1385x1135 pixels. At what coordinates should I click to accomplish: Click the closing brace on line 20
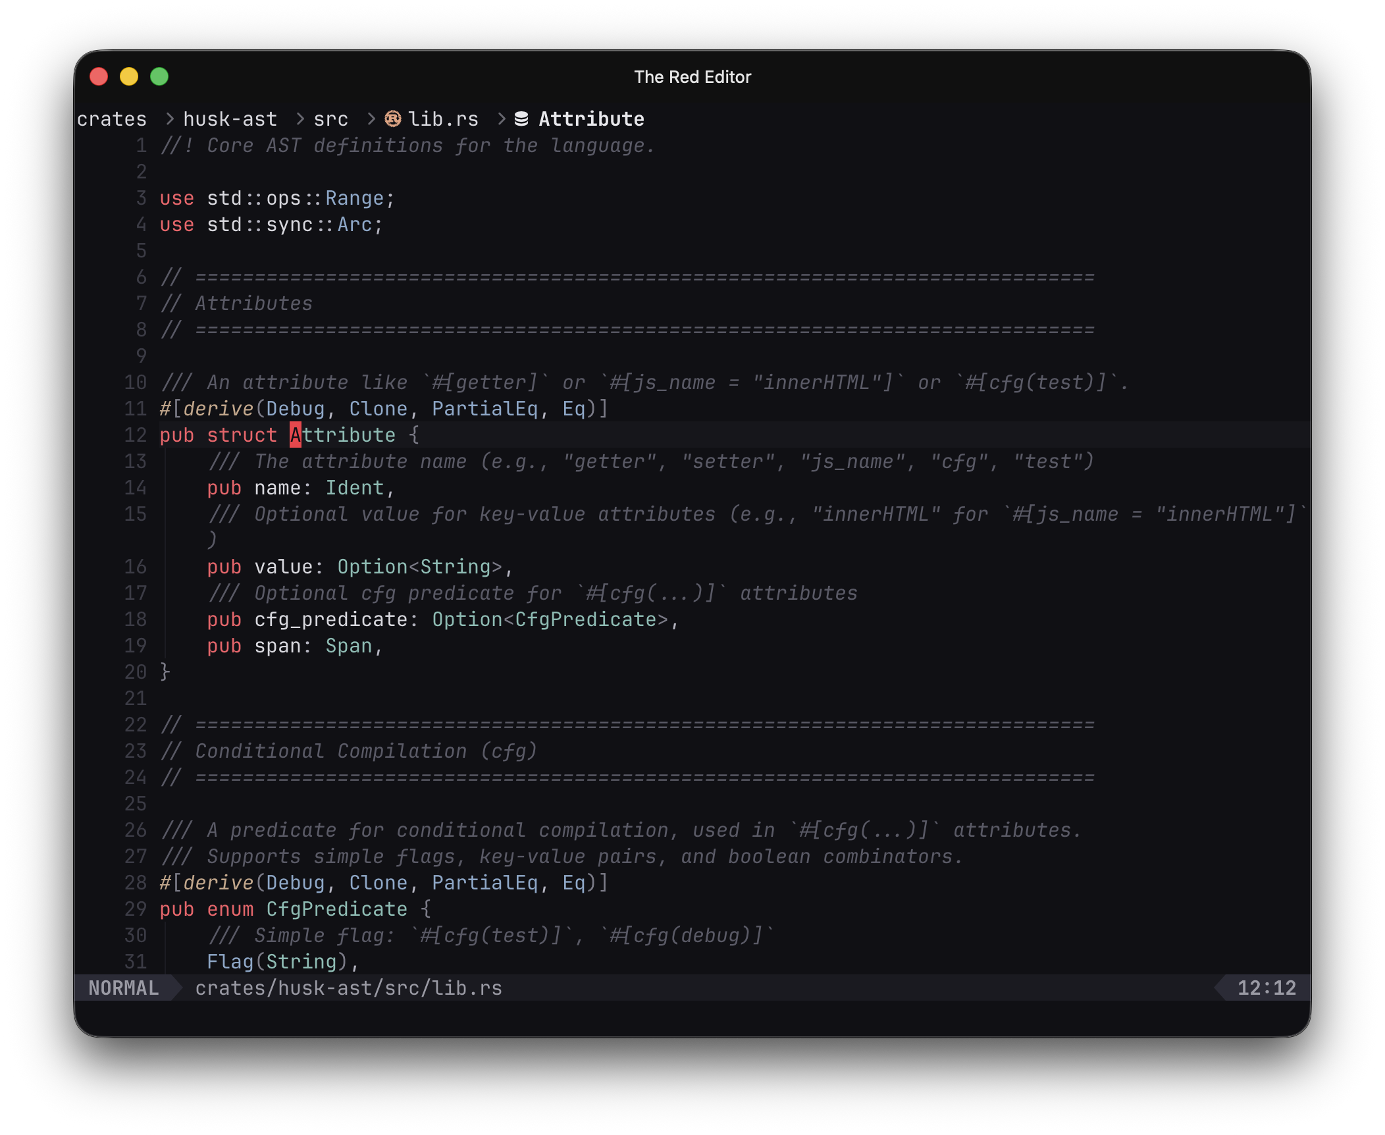click(165, 672)
